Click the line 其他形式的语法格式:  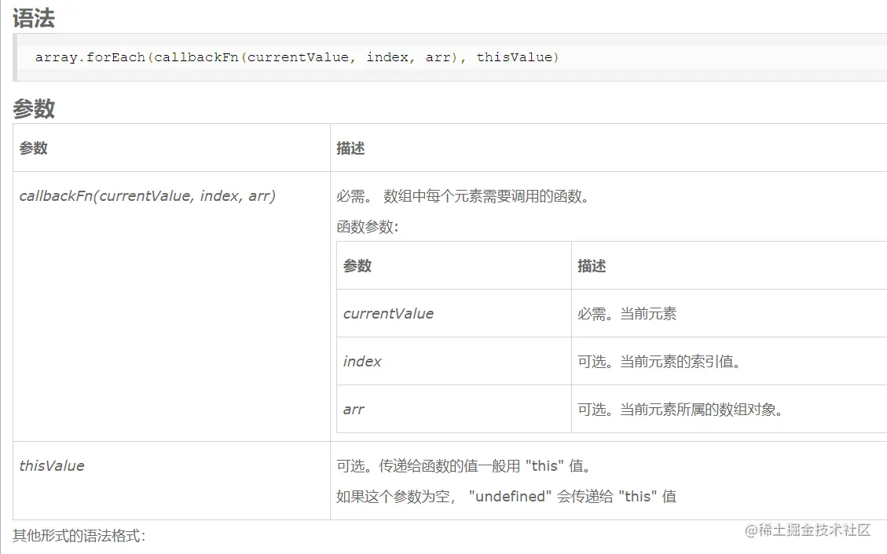pos(79,535)
